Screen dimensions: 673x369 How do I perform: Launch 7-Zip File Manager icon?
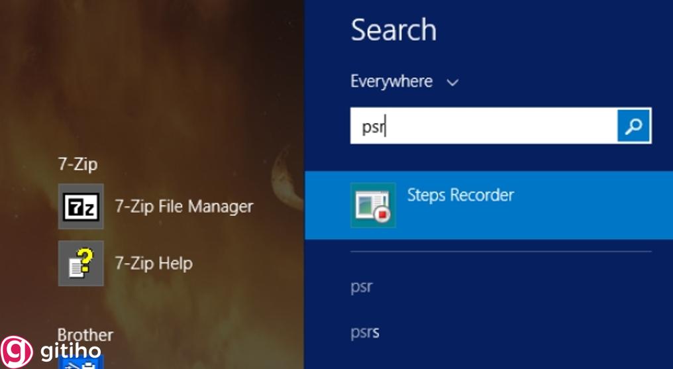tap(81, 207)
